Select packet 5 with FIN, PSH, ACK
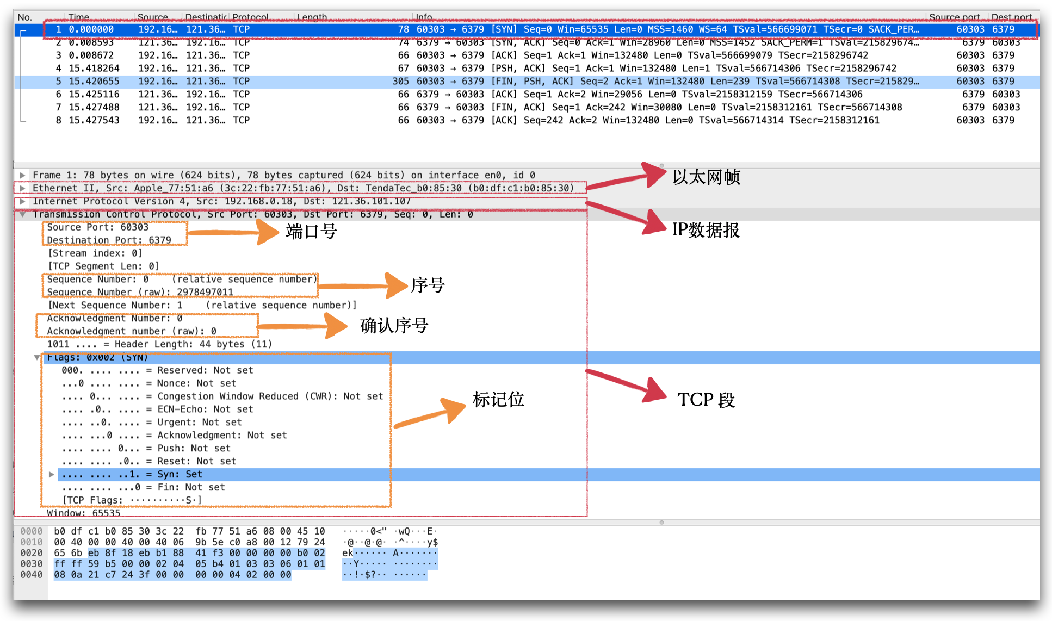 click(x=527, y=82)
